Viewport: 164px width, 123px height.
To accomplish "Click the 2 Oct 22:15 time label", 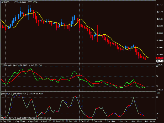I will click(x=84, y=121).
